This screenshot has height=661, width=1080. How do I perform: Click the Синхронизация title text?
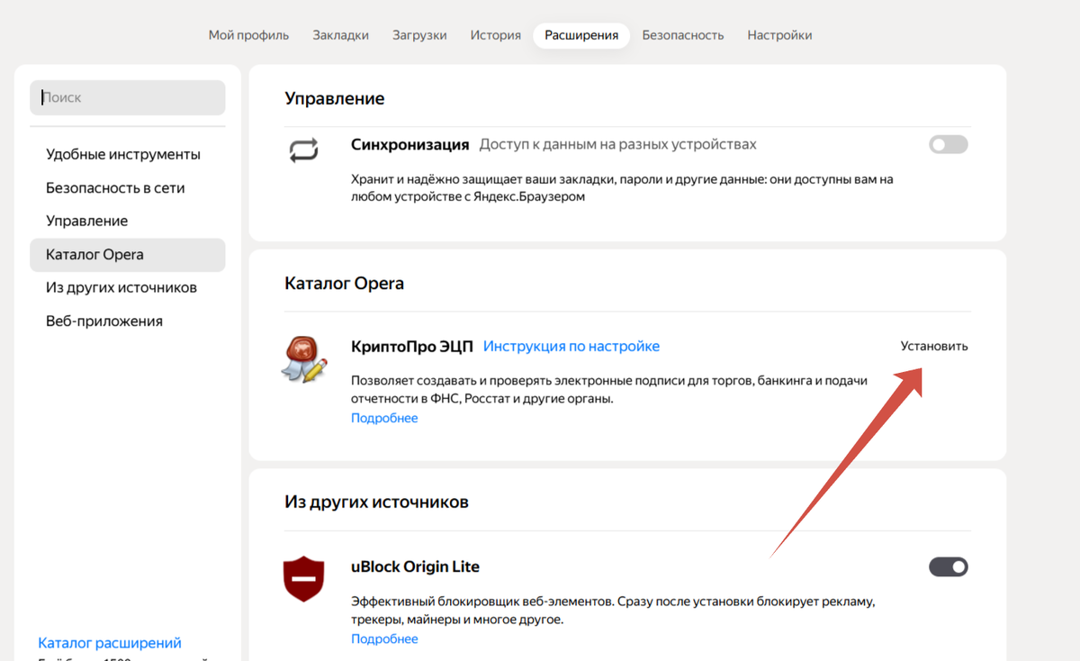click(410, 144)
